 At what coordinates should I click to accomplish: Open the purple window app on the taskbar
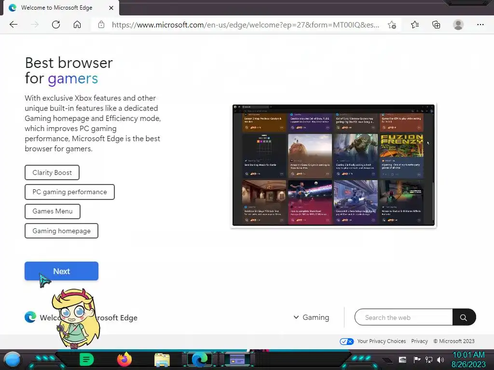click(237, 359)
